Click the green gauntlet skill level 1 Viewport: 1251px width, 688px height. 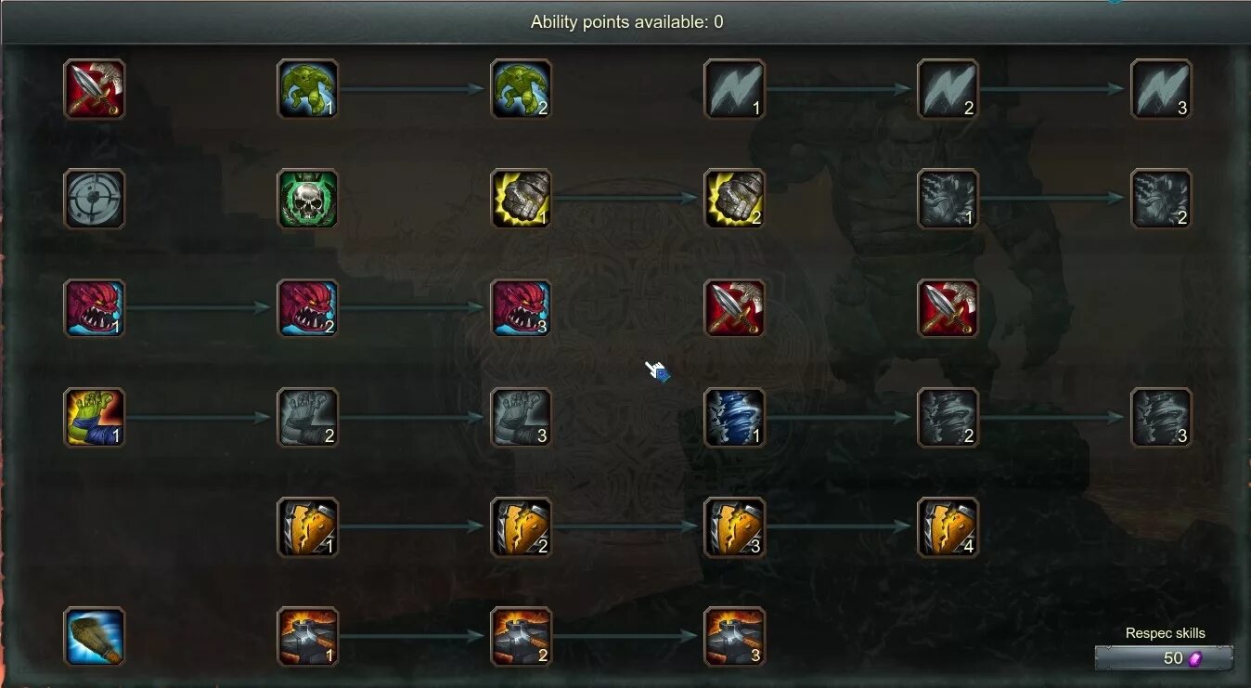94,418
